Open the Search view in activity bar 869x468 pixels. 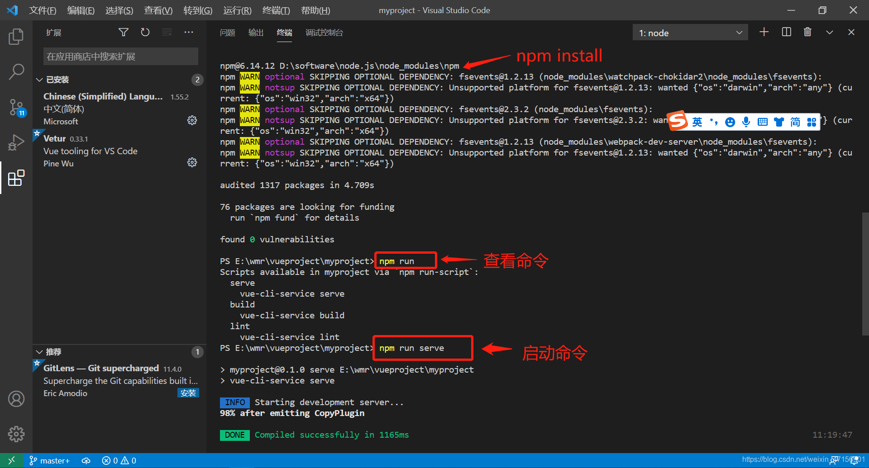coord(16,71)
